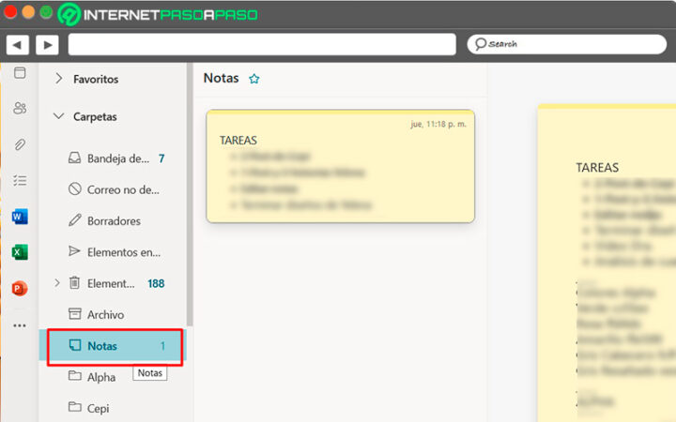Open the People contacts icon
This screenshot has width=676, height=422.
click(x=20, y=108)
